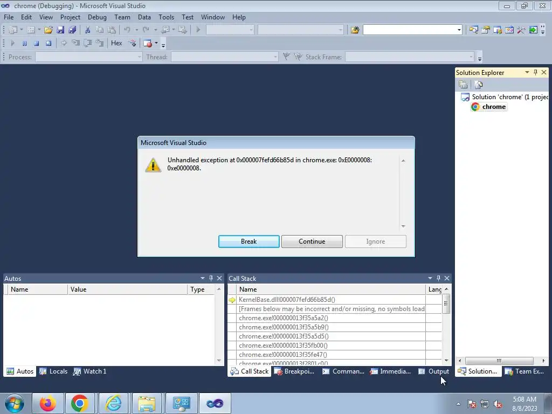
Task: Click the Show Next Statement arrow icon
Action: 64,43
